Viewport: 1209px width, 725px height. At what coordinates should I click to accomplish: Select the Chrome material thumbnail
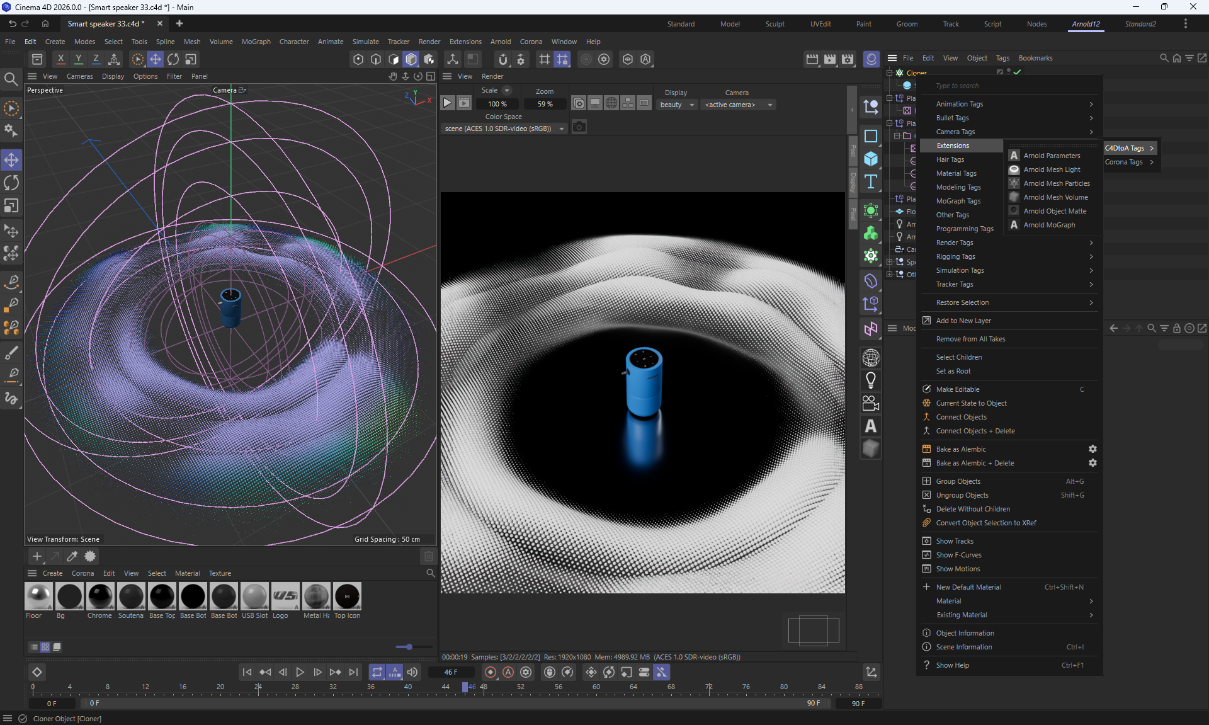(99, 596)
